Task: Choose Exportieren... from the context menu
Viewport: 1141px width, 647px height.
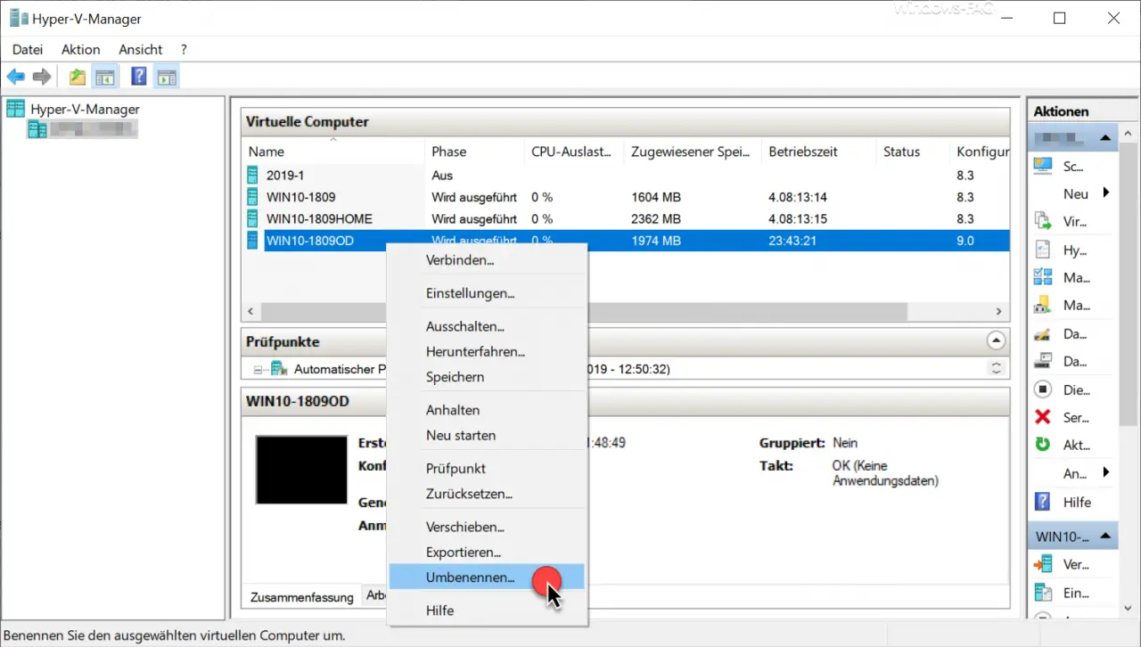Action: [487, 553]
